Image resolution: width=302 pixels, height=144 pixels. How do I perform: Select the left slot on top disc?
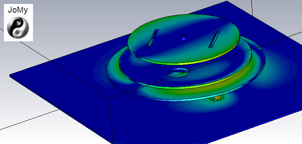[153, 38]
